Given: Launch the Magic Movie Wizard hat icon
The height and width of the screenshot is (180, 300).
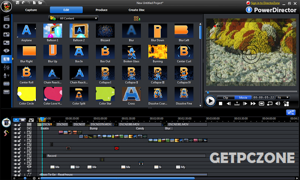Looking at the screenshot, I should point(6,122).
